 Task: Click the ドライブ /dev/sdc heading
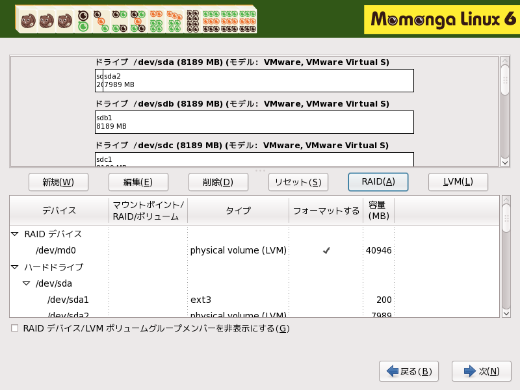242,145
